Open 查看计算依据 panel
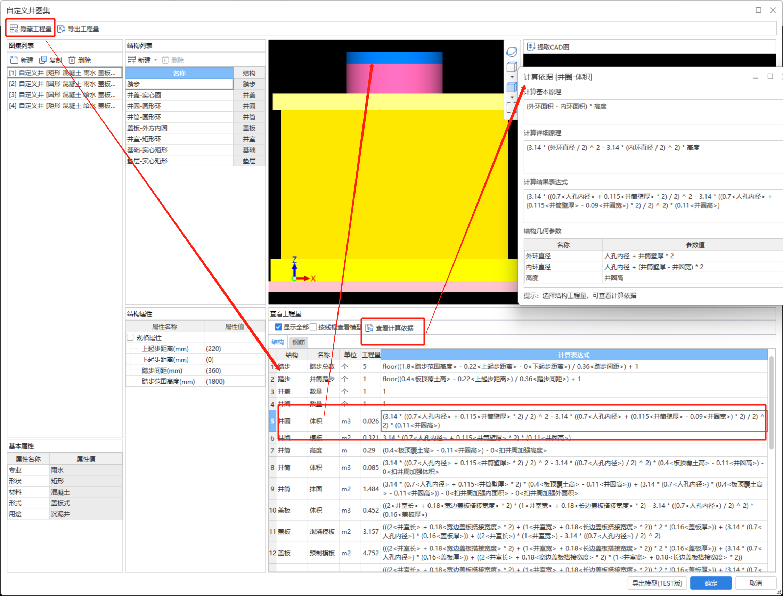783x596 pixels. pos(390,328)
